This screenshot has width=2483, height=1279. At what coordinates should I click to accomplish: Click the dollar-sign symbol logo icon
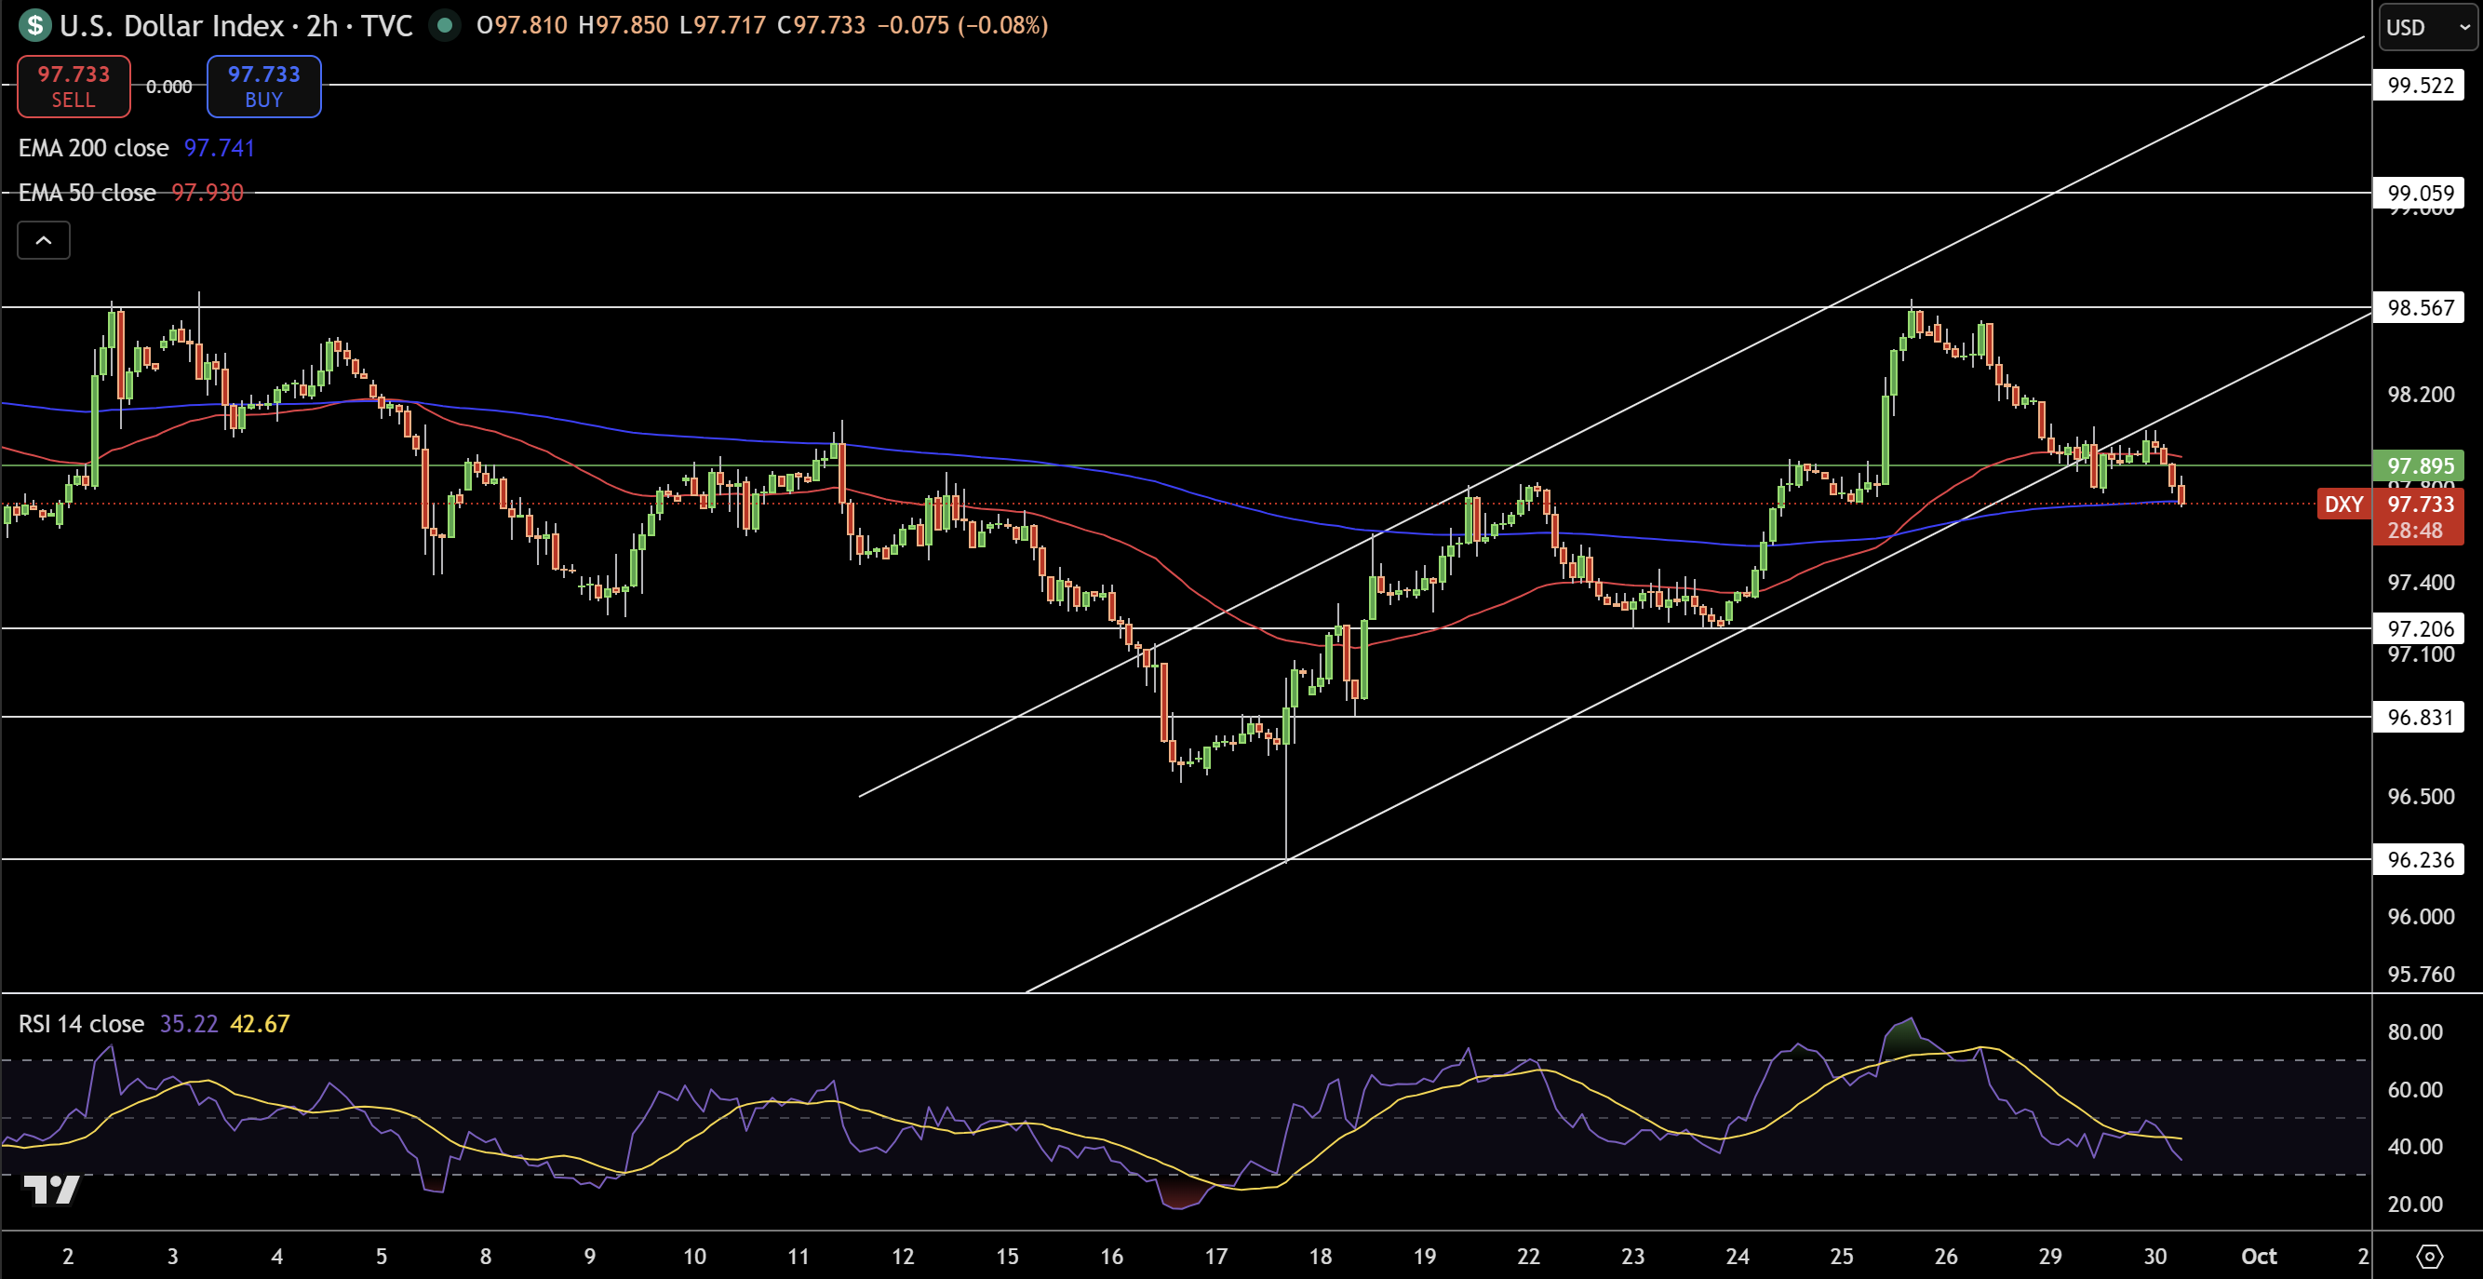(35, 25)
